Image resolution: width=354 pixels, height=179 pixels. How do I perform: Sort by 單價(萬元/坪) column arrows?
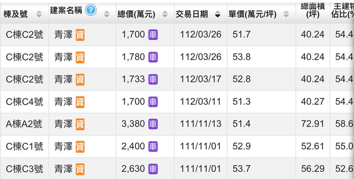(286, 14)
